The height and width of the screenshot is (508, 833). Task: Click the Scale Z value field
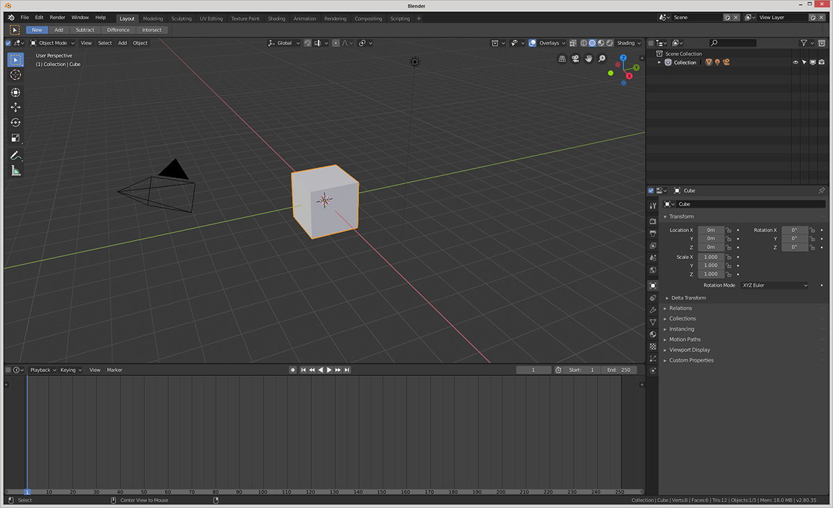click(711, 274)
